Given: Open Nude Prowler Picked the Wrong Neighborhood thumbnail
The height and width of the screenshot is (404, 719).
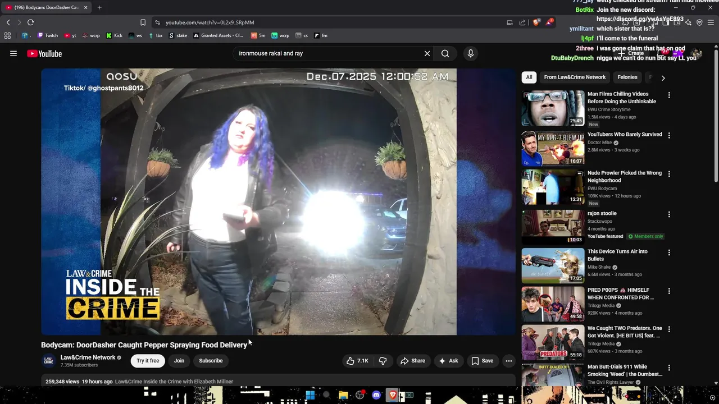Looking at the screenshot, I should (553, 187).
